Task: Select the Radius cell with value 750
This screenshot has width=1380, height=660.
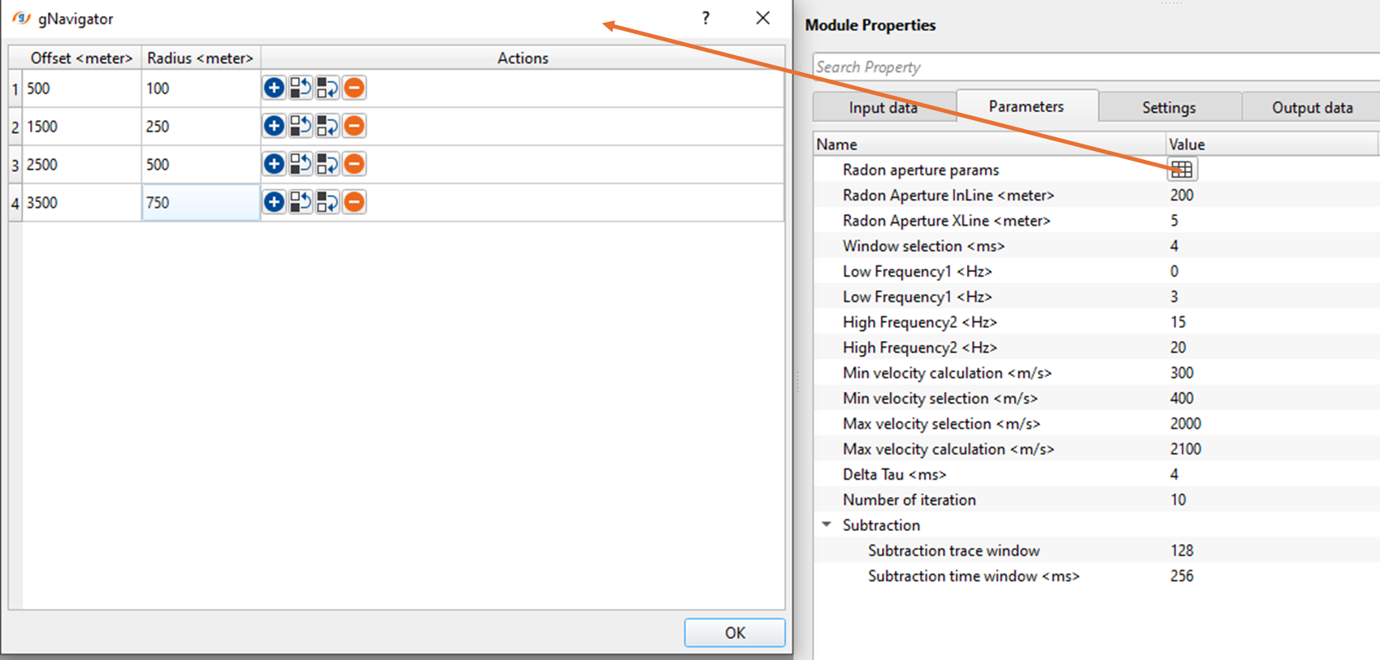Action: 200,202
